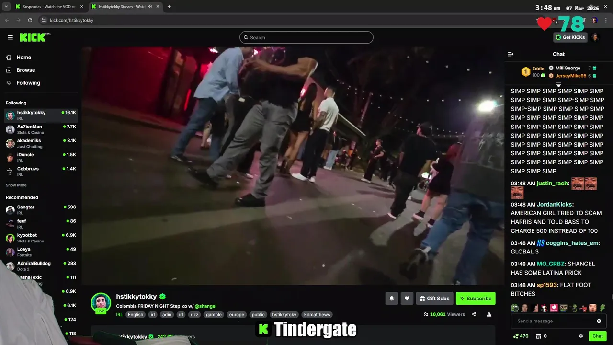This screenshot has height=345, width=613.
Task: Open the hamburger sidebar menu
Action: click(x=10, y=37)
